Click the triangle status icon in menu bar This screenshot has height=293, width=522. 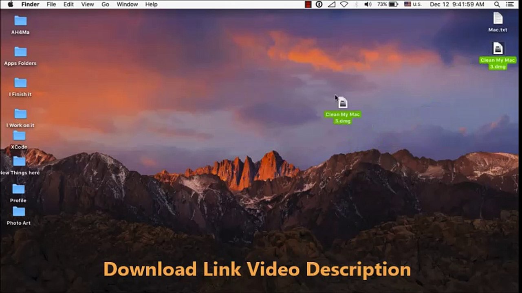click(331, 4)
